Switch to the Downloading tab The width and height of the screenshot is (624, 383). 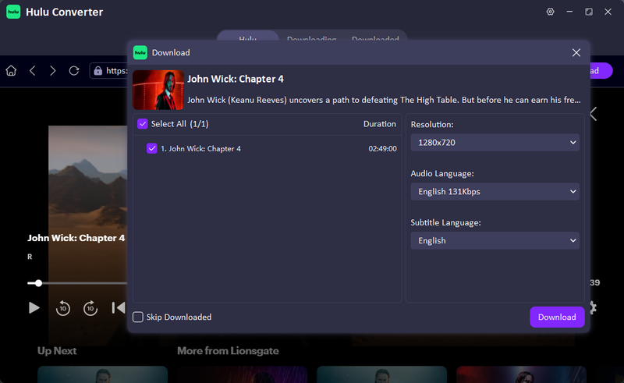point(311,38)
